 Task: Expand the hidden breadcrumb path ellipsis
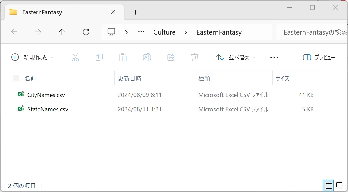pos(141,32)
